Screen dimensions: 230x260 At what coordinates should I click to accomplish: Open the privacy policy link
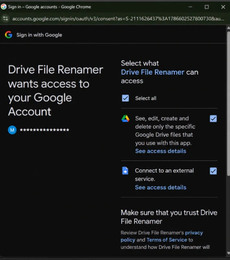click(x=162, y=236)
